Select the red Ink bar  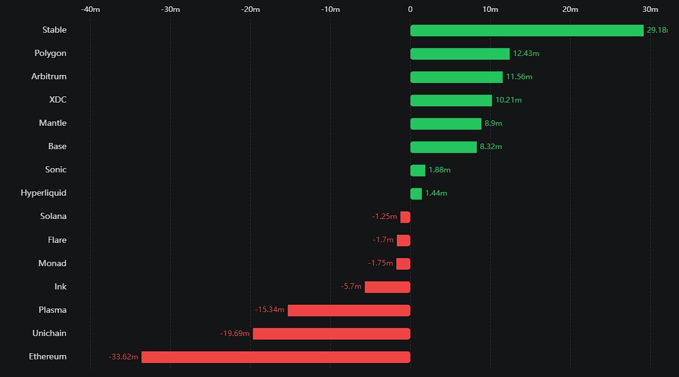387,287
